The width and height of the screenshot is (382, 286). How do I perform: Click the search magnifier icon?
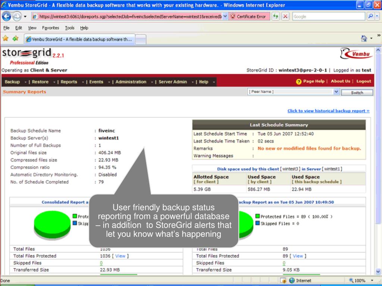pos(370,16)
